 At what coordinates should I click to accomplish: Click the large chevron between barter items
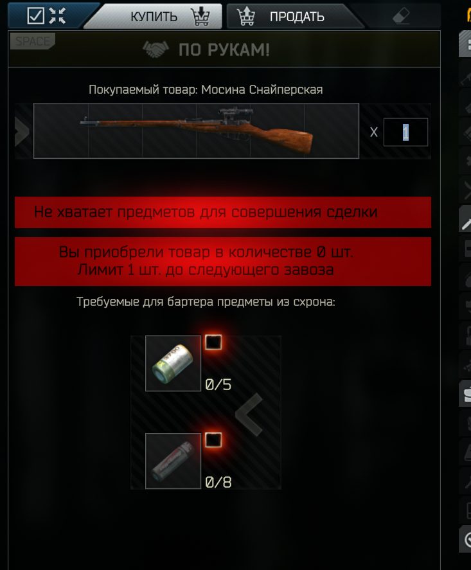click(249, 414)
